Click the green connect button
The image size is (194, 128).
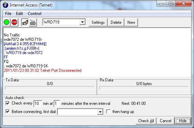pos(6,22)
